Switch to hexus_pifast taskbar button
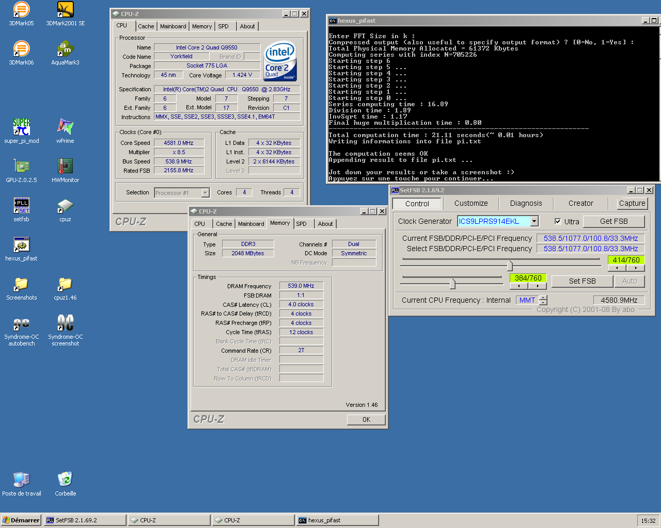 (x=337, y=520)
